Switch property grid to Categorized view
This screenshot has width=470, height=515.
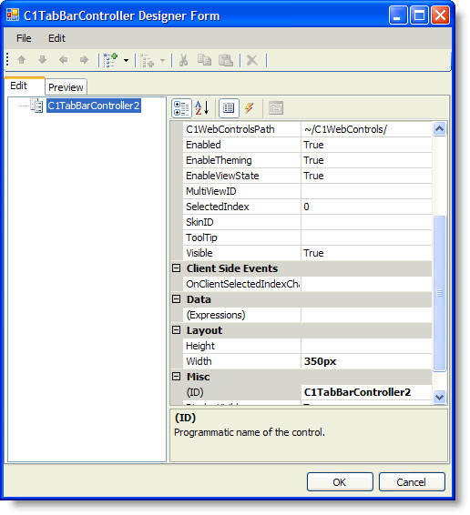tap(181, 108)
